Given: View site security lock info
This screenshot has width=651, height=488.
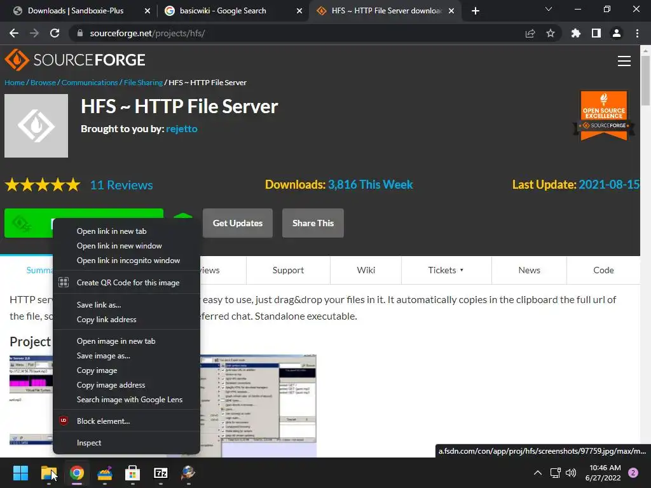Looking at the screenshot, I should (x=80, y=33).
